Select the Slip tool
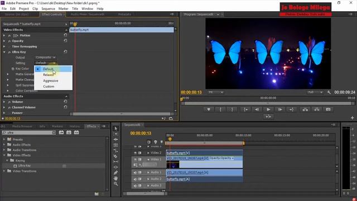 (x=115, y=161)
